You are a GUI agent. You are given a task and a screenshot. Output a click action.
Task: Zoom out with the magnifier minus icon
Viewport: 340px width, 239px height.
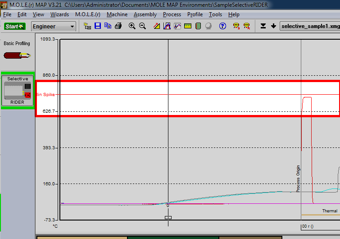click(142, 26)
